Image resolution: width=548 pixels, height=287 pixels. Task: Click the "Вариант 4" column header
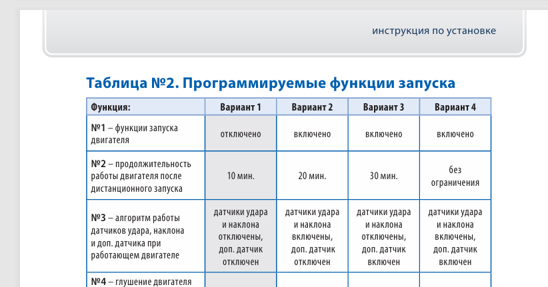coord(455,107)
